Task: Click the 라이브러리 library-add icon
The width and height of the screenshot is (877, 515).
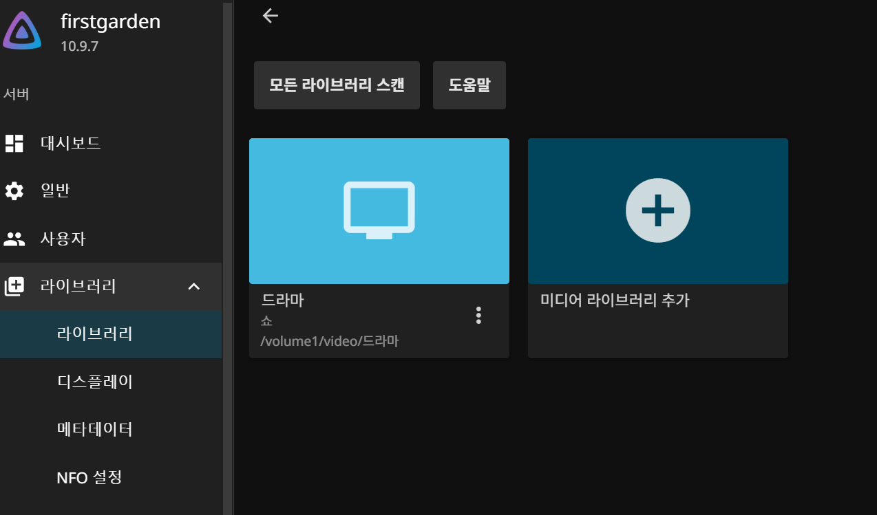Action: pyautogui.click(x=14, y=287)
